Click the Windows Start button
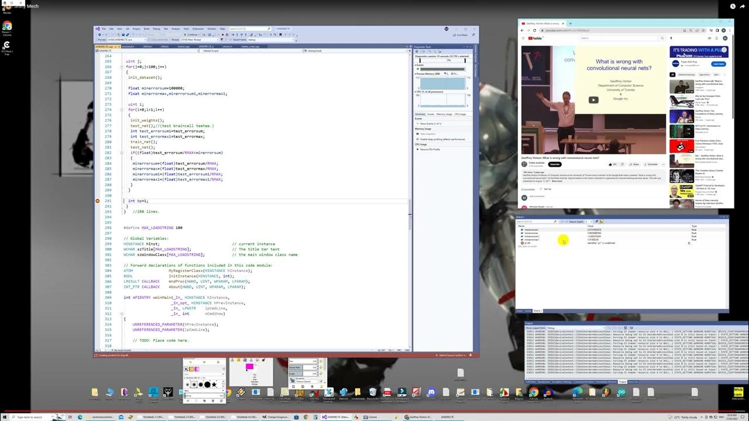The image size is (749, 421). [5, 417]
